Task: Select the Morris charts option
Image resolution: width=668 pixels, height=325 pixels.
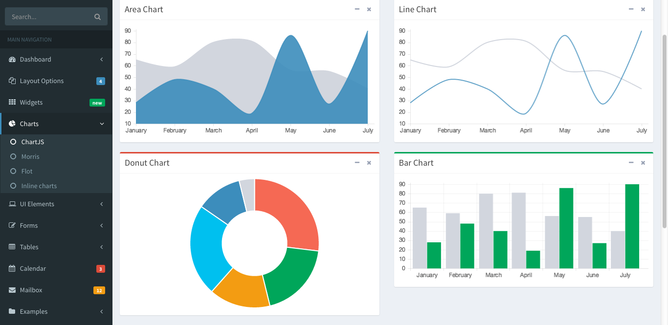Action: [30, 156]
